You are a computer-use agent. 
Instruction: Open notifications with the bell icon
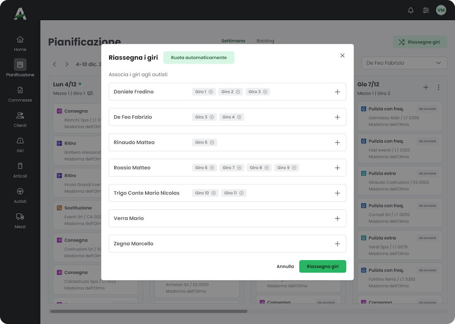tap(410, 10)
